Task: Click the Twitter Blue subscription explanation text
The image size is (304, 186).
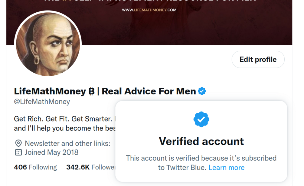Action: point(201,163)
